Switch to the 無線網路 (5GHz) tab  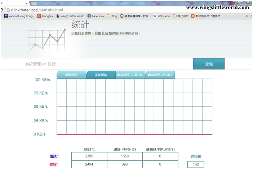160,75
